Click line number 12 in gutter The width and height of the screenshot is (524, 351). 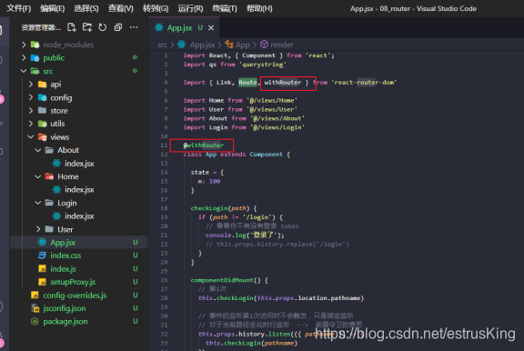164,155
